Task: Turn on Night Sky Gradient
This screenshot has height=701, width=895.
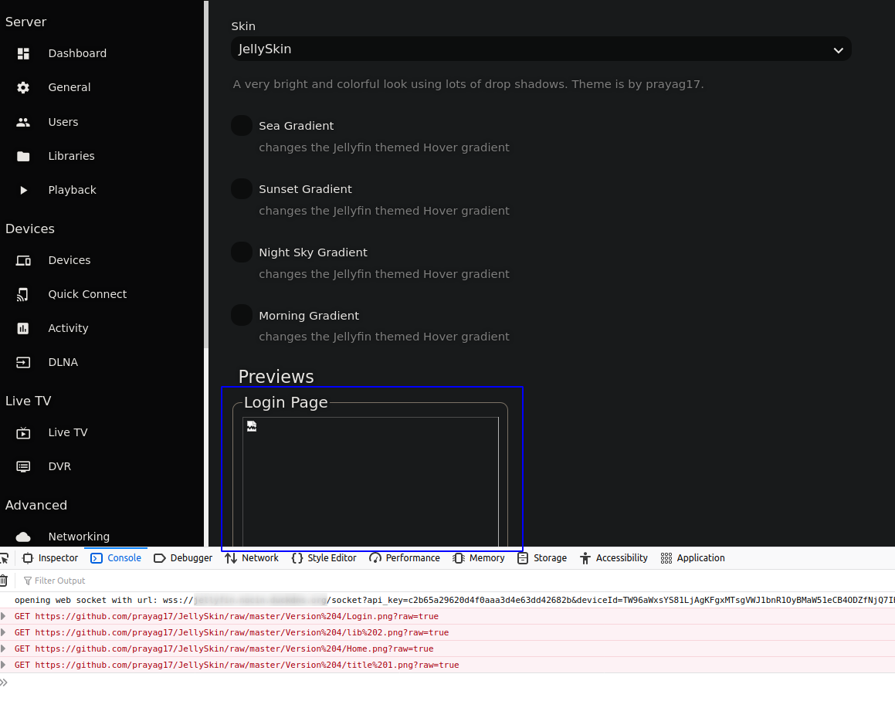Action: (241, 252)
